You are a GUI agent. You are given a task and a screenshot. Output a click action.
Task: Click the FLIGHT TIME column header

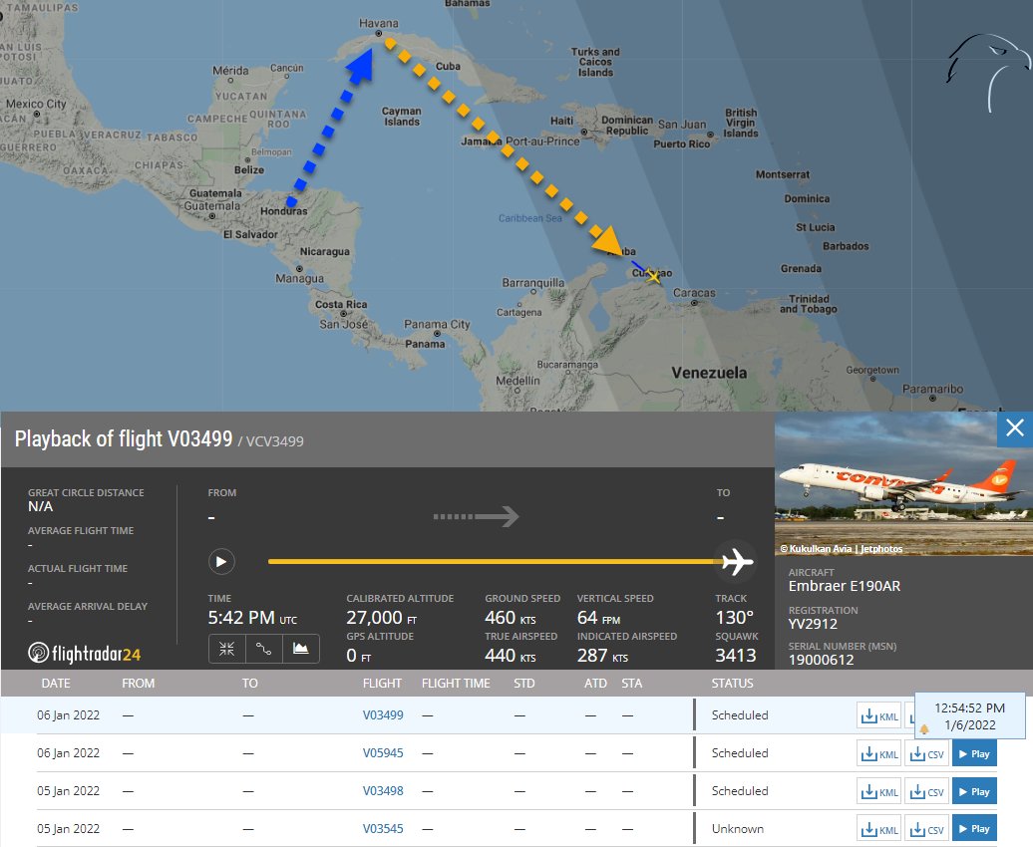click(456, 684)
